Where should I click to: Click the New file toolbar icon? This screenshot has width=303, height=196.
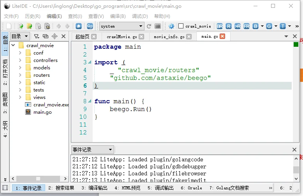point(9,26)
